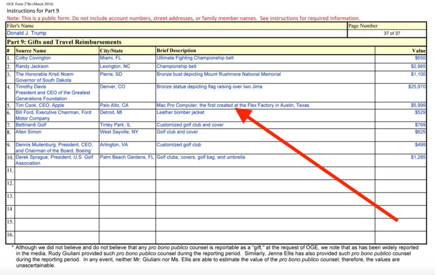Image resolution: width=435 pixels, height=275 pixels.
Task: Click the "Lexington, NC" cell
Action: point(115,66)
